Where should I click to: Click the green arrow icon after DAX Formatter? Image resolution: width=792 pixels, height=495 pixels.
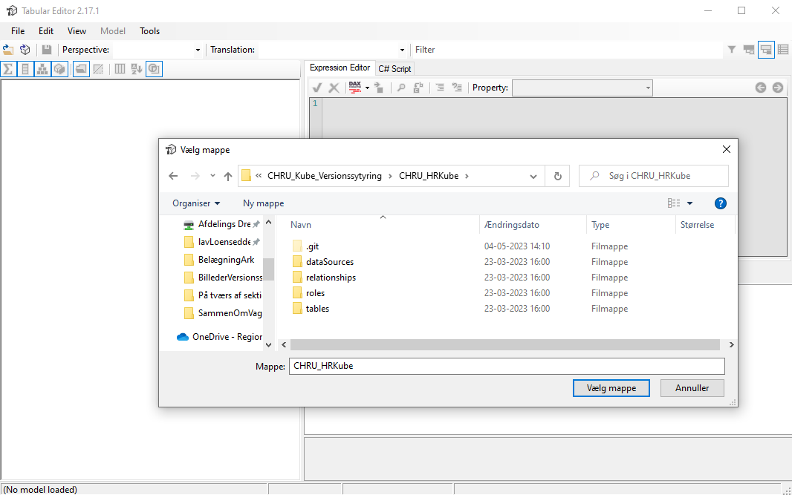pos(380,88)
